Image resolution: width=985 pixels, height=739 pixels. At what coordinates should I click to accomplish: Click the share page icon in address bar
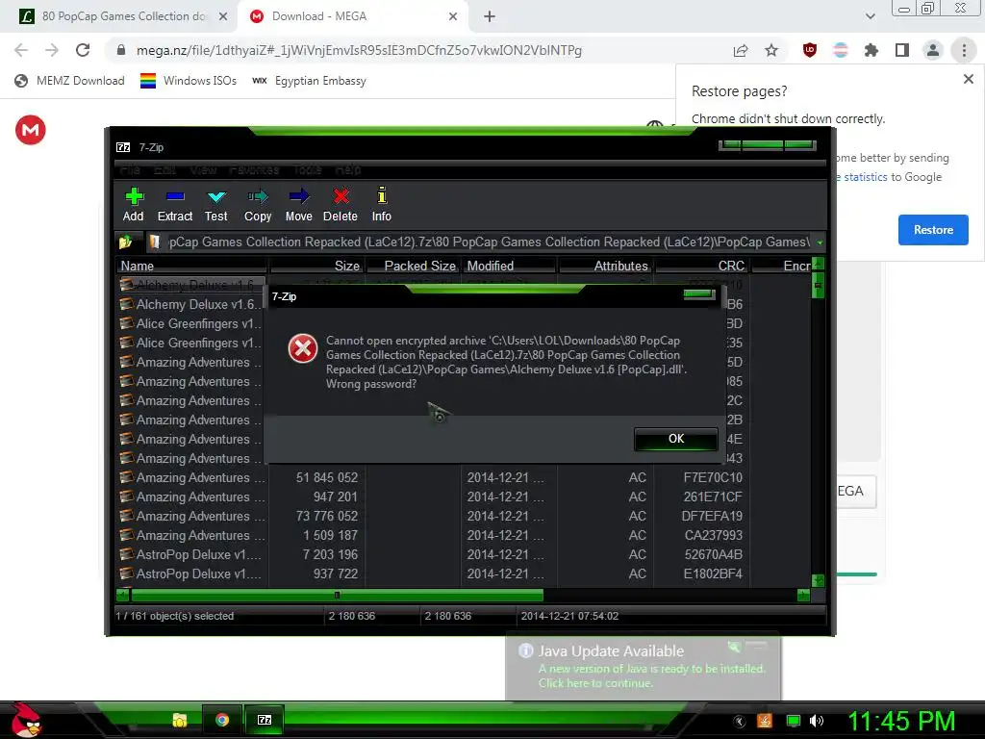(x=741, y=50)
